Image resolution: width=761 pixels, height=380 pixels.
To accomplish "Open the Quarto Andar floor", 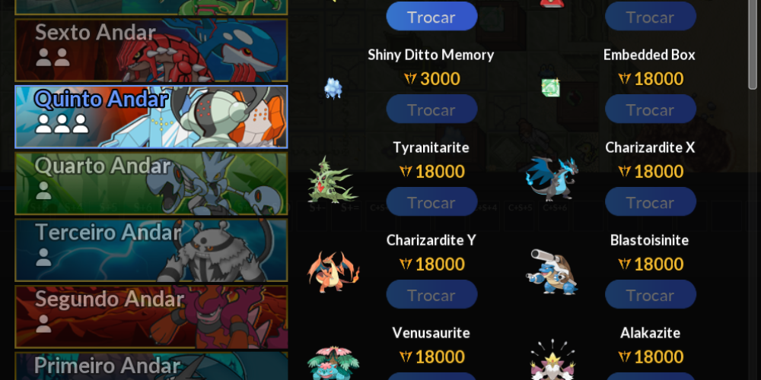I will coord(151,183).
